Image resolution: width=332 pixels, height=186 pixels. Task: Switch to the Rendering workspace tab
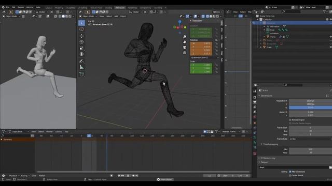[132, 8]
